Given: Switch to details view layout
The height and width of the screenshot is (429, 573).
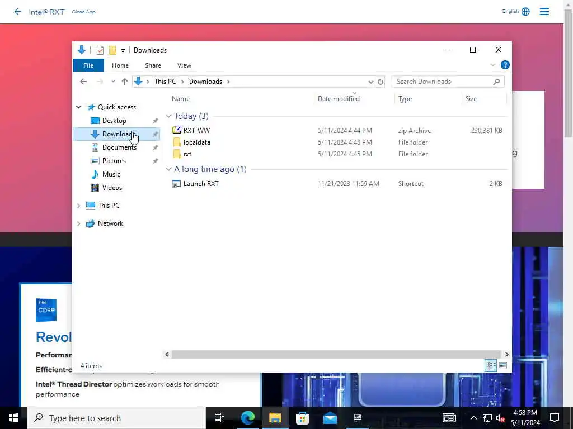Looking at the screenshot, I should [x=490, y=365].
